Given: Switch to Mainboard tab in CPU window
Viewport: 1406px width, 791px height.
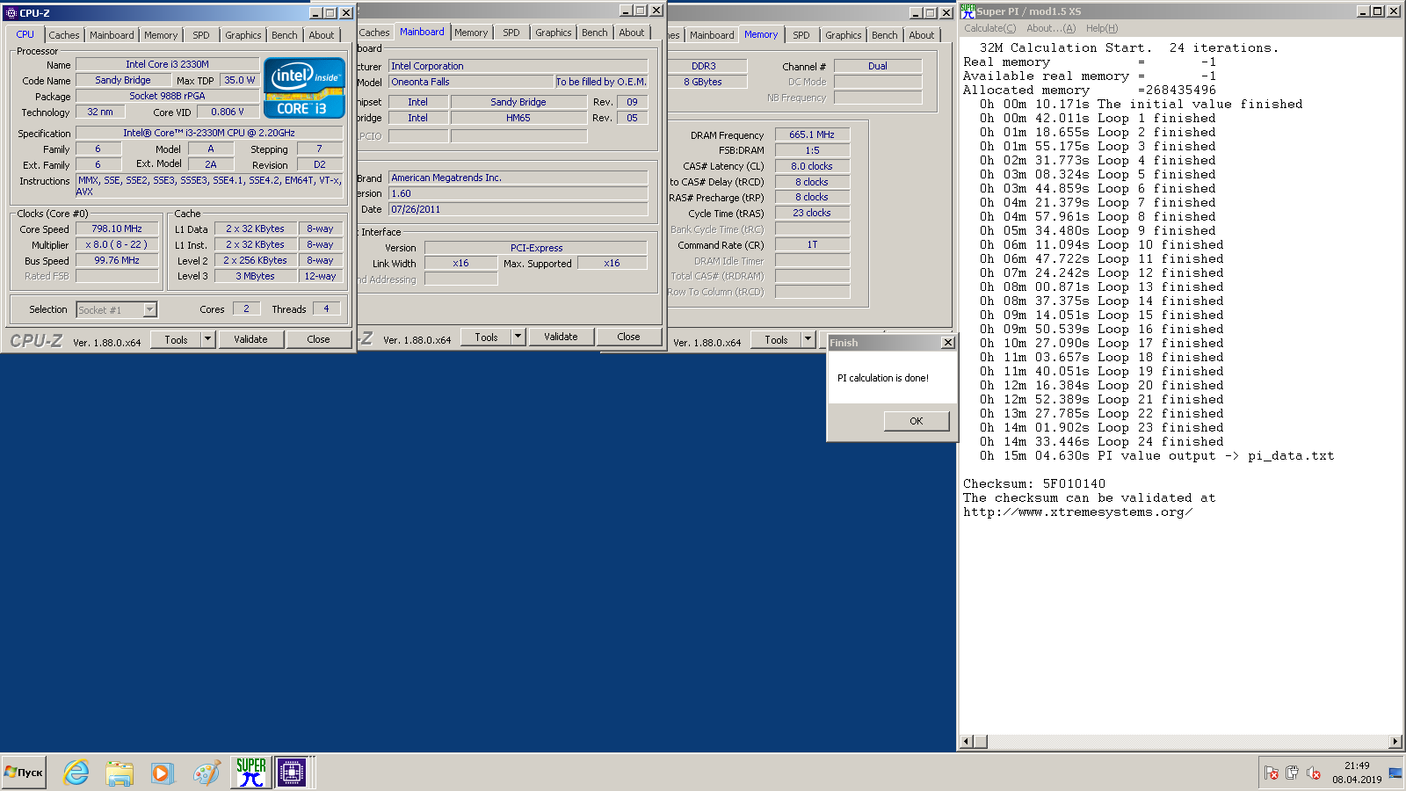Looking at the screenshot, I should tap(112, 35).
